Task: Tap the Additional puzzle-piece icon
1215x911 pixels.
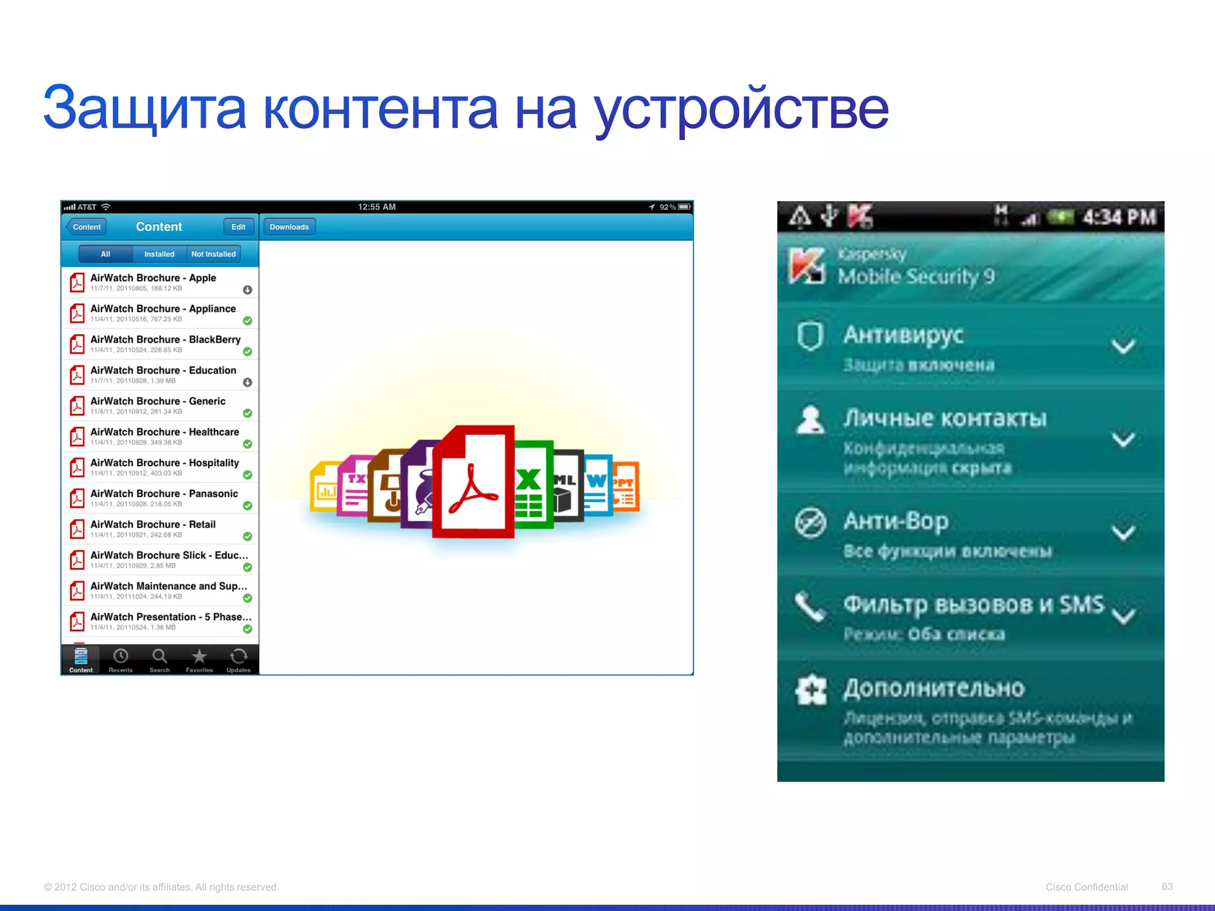Action: (811, 689)
